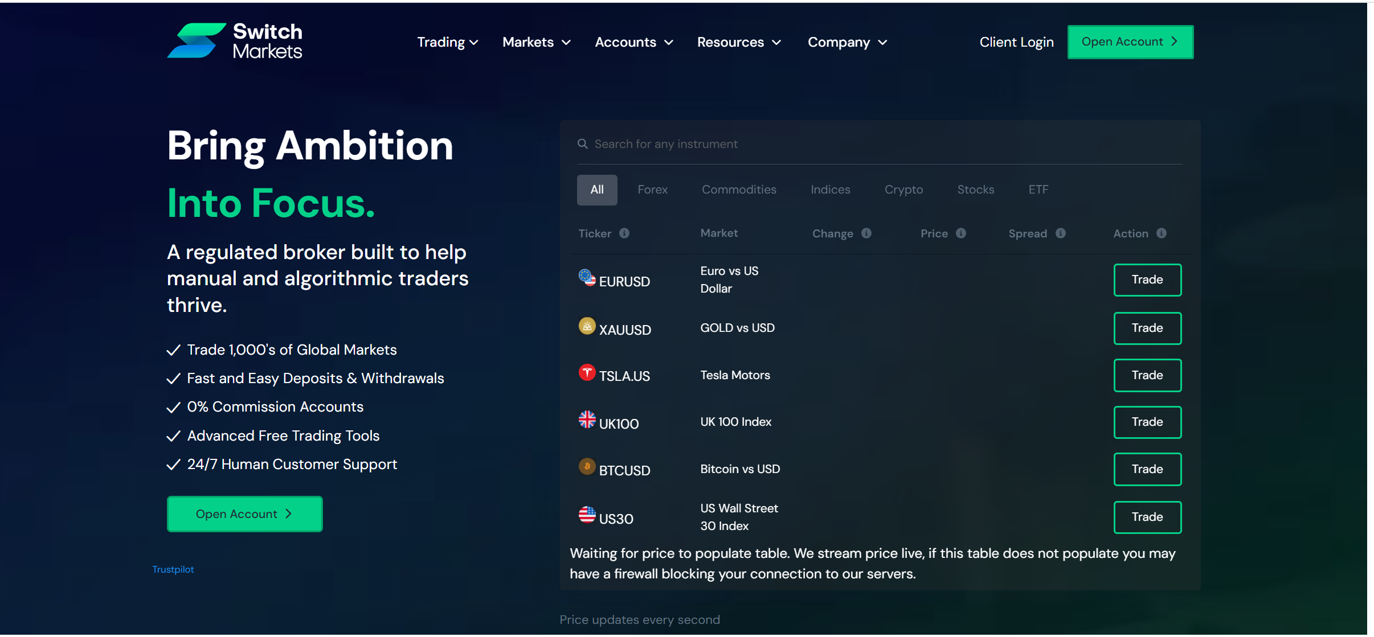The image size is (1374, 637).
Task: Expand the Accounts menu
Action: tap(634, 42)
